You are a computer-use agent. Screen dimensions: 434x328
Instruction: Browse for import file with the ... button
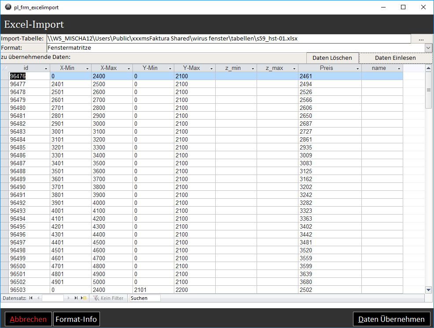point(421,39)
